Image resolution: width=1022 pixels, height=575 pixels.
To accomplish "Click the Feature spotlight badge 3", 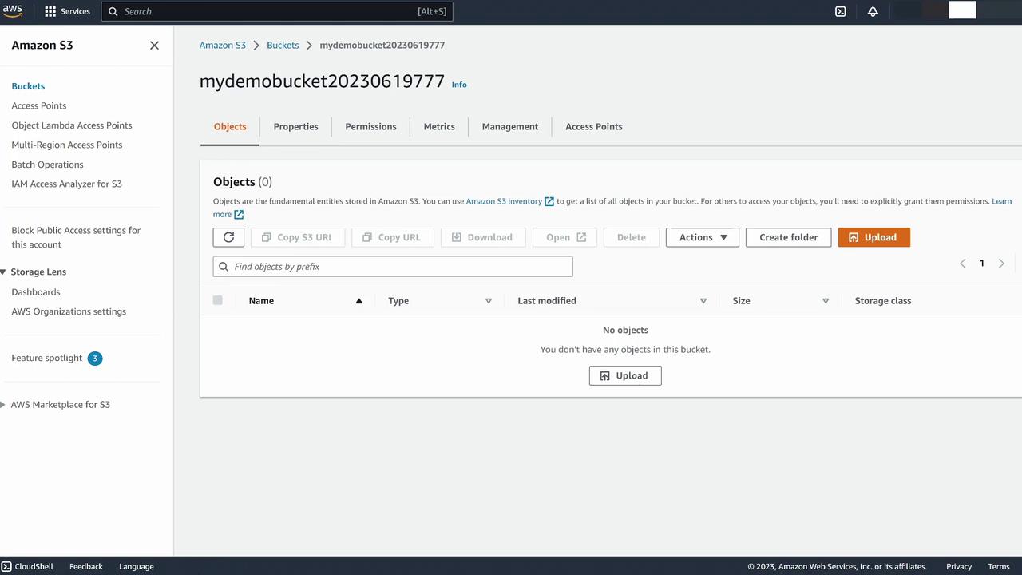I will pos(95,359).
